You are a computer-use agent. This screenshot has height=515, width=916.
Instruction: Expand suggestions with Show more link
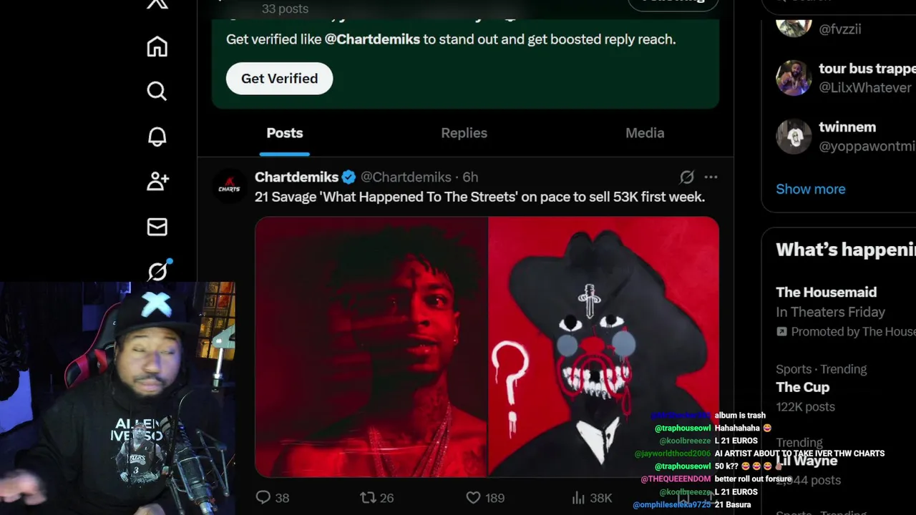click(x=810, y=189)
